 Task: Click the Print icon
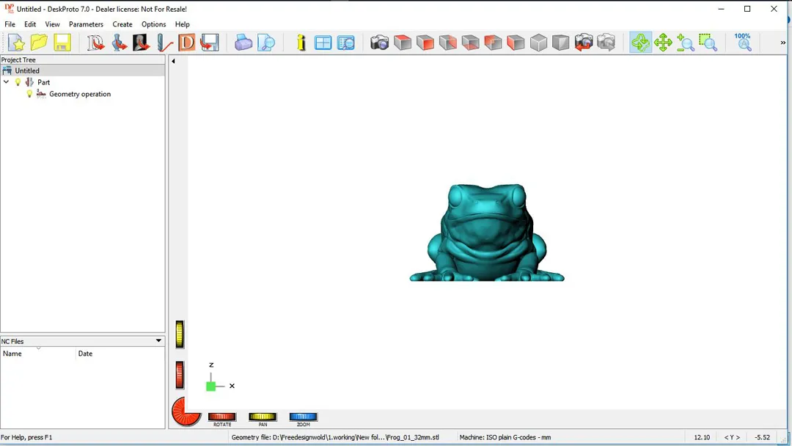(x=243, y=43)
